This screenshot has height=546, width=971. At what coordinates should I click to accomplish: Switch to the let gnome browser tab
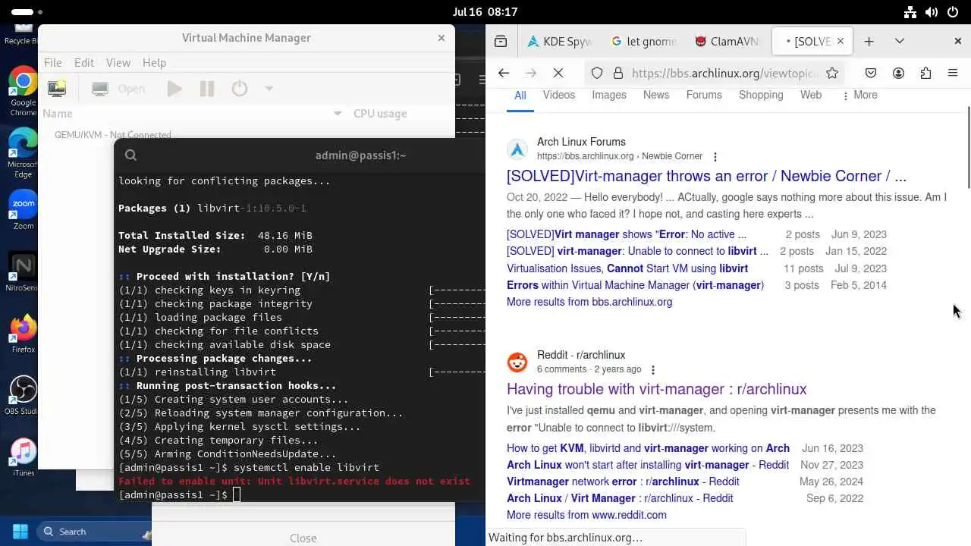643,42
